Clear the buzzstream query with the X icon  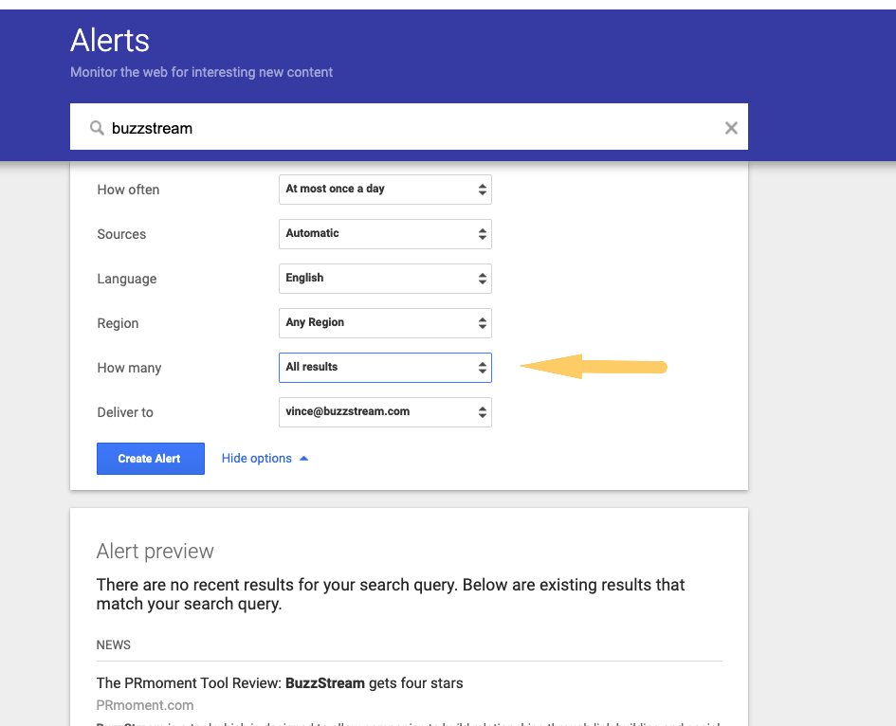click(x=731, y=127)
